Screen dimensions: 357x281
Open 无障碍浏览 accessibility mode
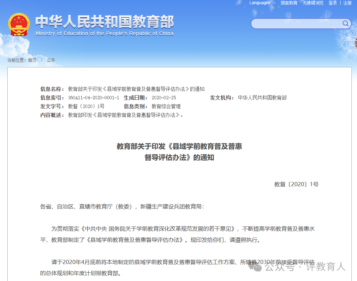pyautogui.click(x=313, y=3)
